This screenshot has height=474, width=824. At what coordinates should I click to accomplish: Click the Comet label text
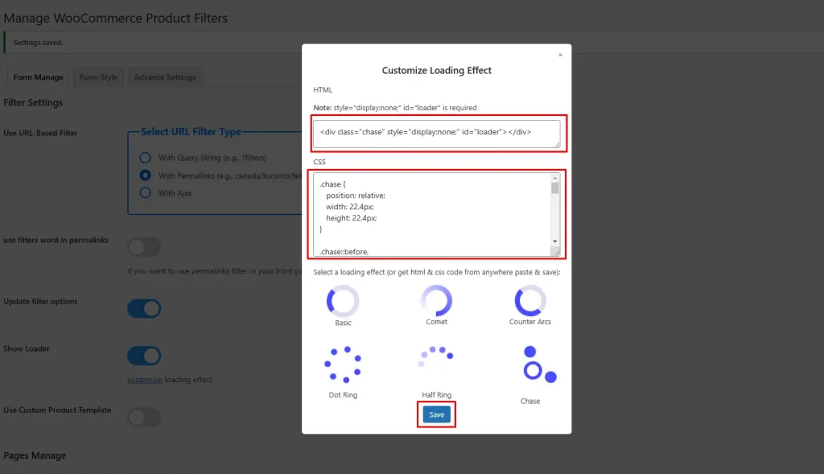tap(436, 322)
